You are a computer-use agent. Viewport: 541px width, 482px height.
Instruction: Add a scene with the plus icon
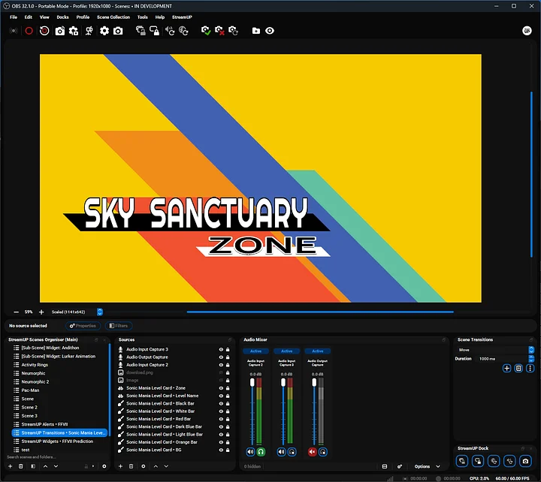pos(10,466)
